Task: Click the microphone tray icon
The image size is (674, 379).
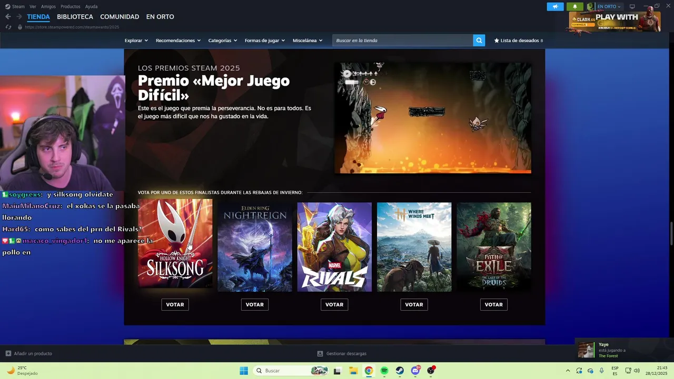Action: point(601,371)
